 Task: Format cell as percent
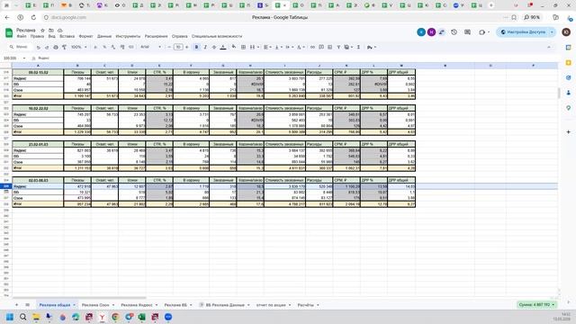point(104,47)
